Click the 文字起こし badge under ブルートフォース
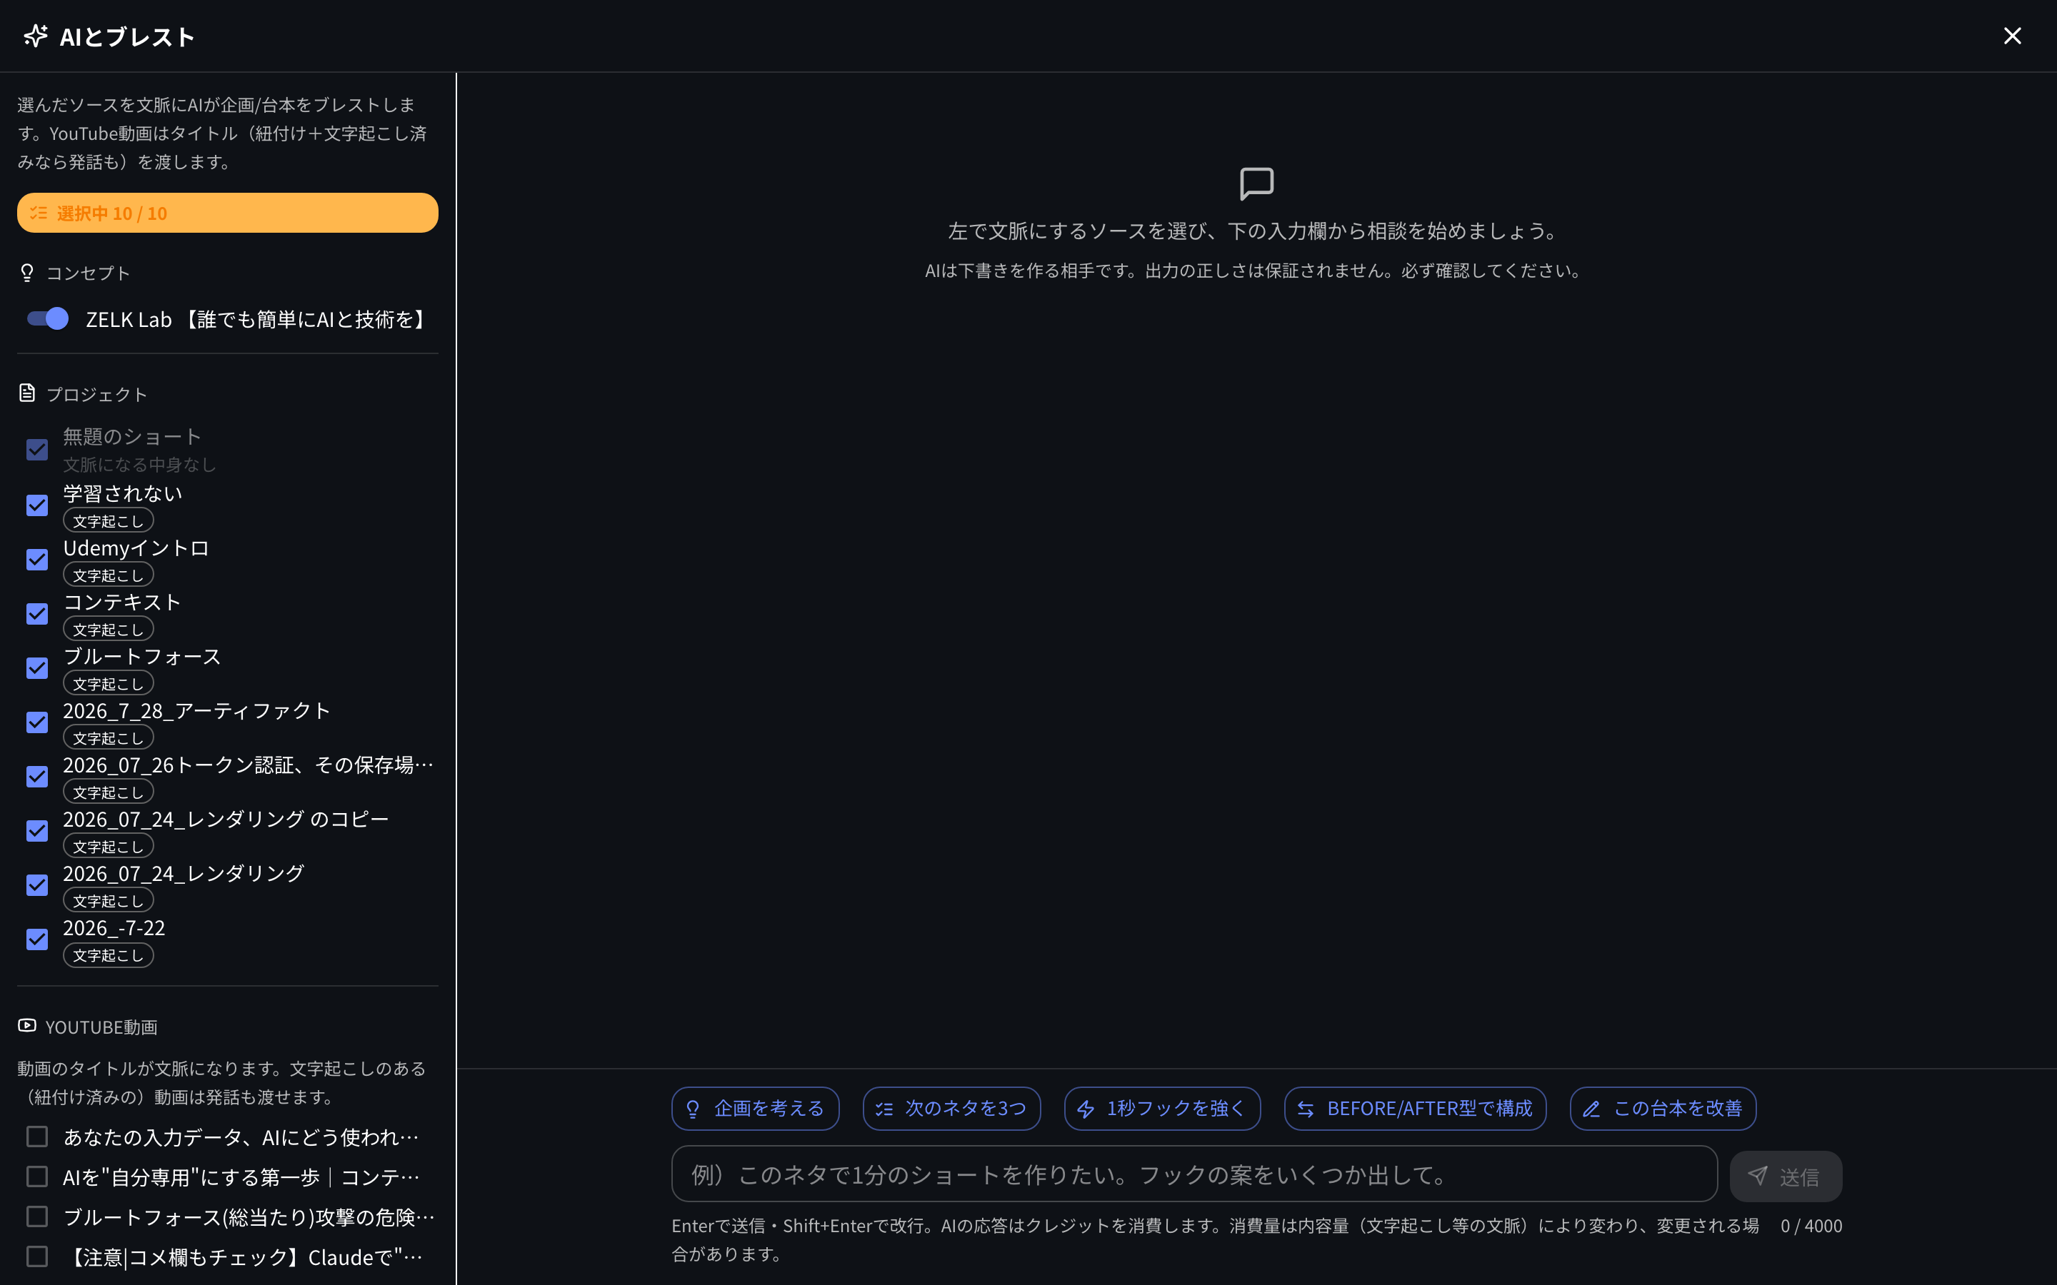The width and height of the screenshot is (2057, 1285). (108, 684)
